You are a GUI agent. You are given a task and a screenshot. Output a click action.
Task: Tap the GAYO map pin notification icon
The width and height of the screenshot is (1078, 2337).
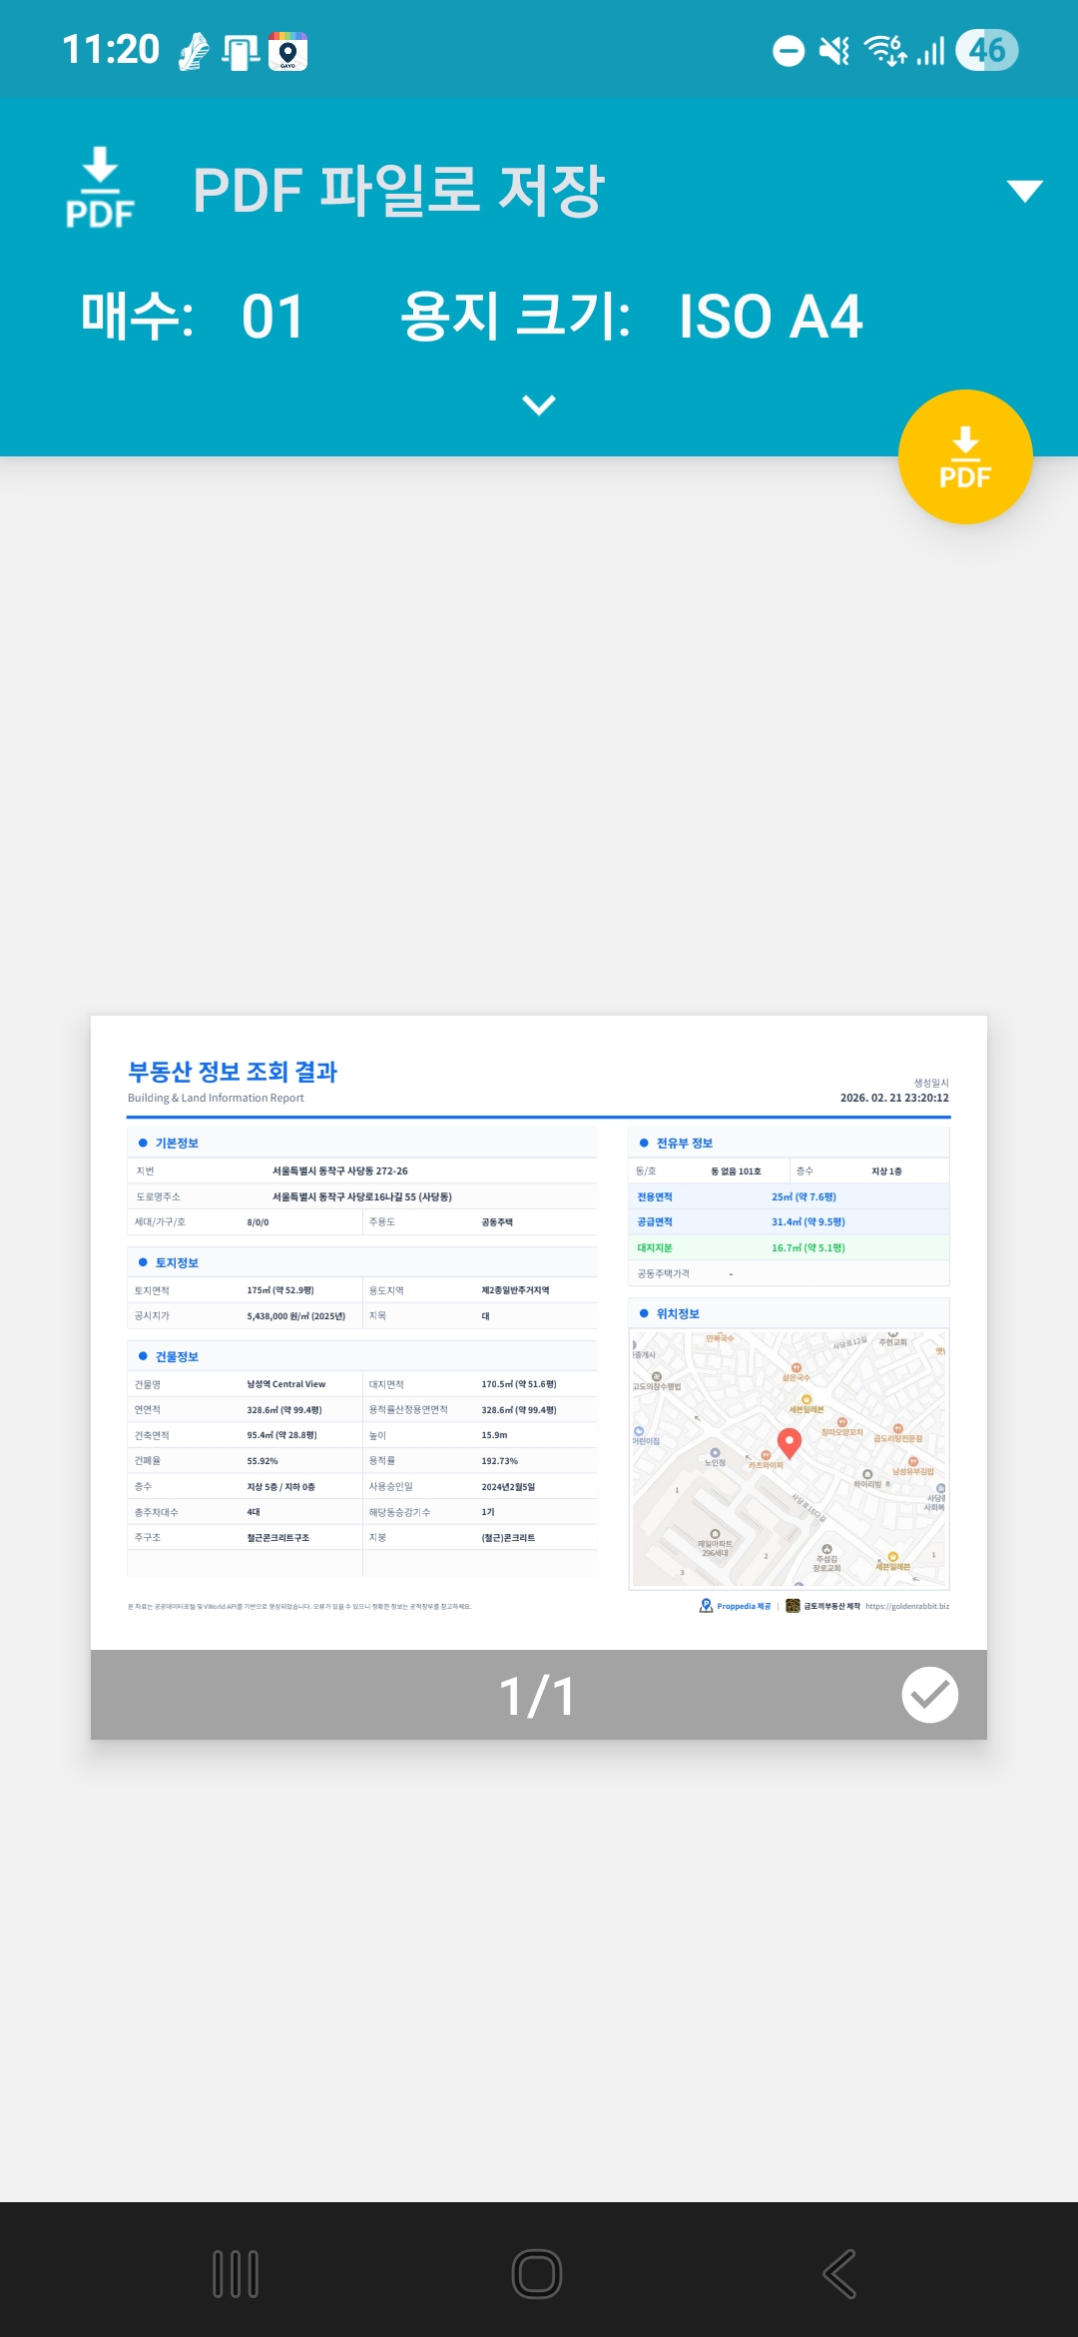[287, 51]
